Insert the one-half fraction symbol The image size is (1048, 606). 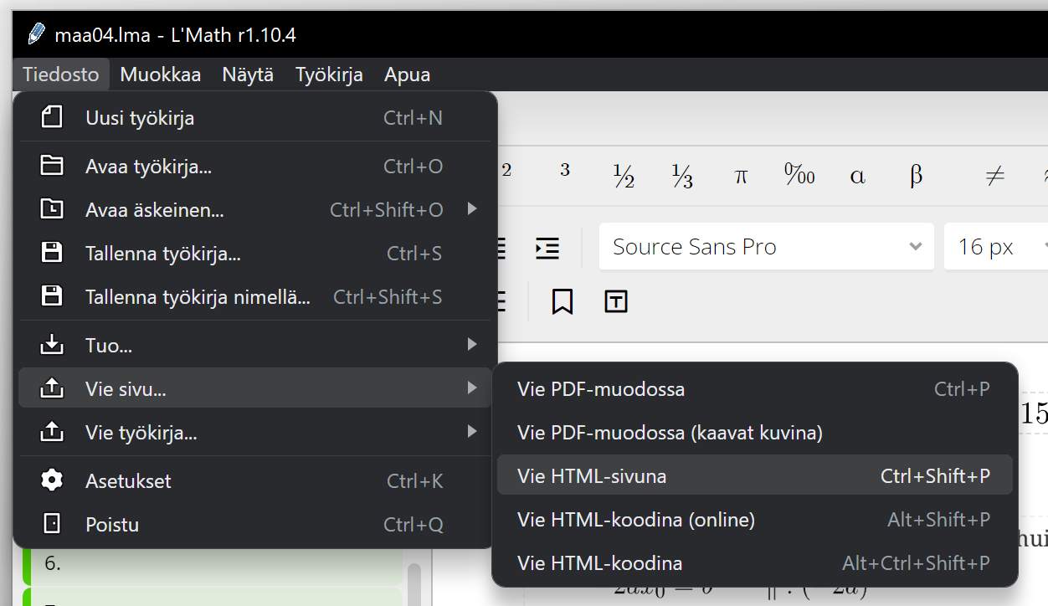click(624, 176)
